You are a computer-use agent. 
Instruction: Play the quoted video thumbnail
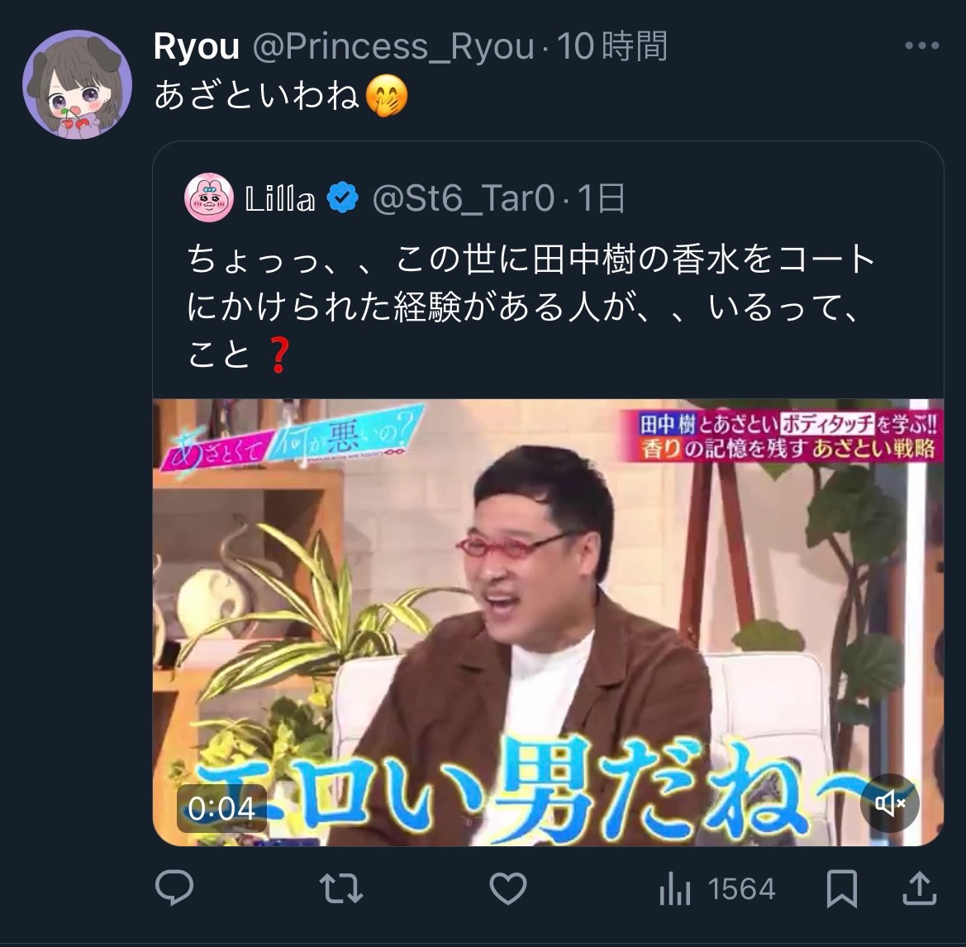(548, 622)
